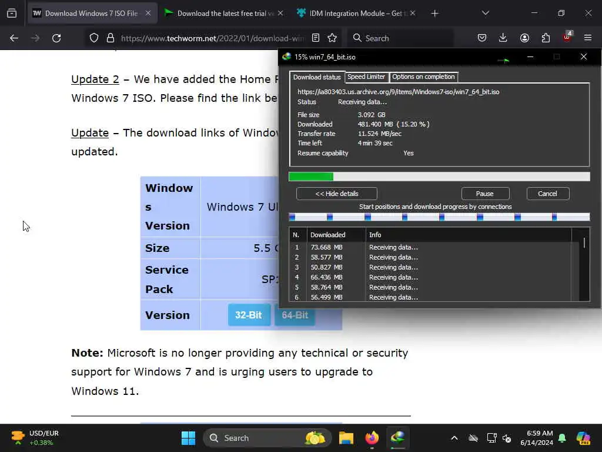Image resolution: width=602 pixels, height=452 pixels.
Task: Open the Copilot preview taskbar icon
Action: 583,438
